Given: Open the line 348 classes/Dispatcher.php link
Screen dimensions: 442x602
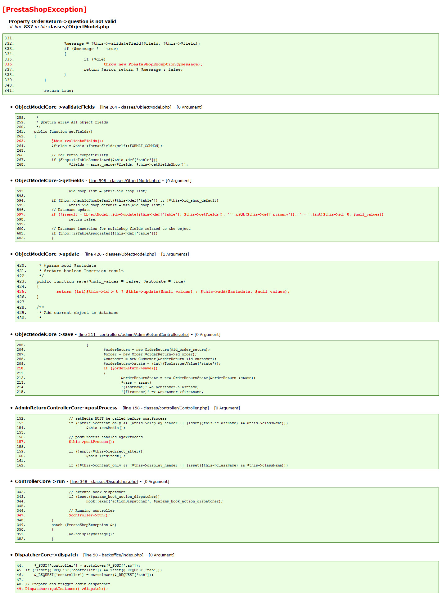Looking at the screenshot, I should click(x=104, y=482).
